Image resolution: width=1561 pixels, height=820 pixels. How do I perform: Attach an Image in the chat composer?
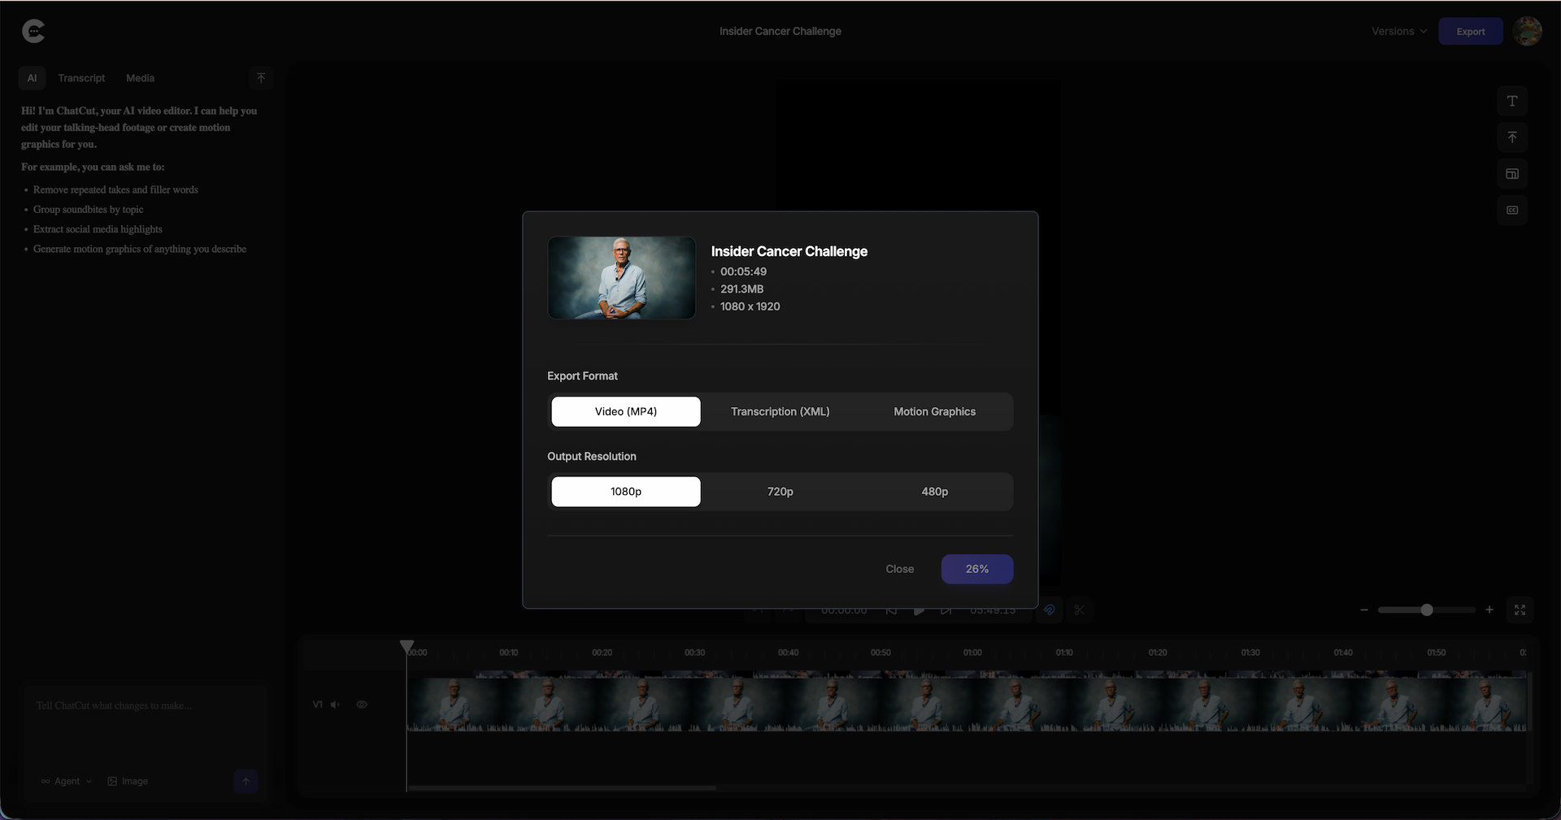click(x=128, y=781)
